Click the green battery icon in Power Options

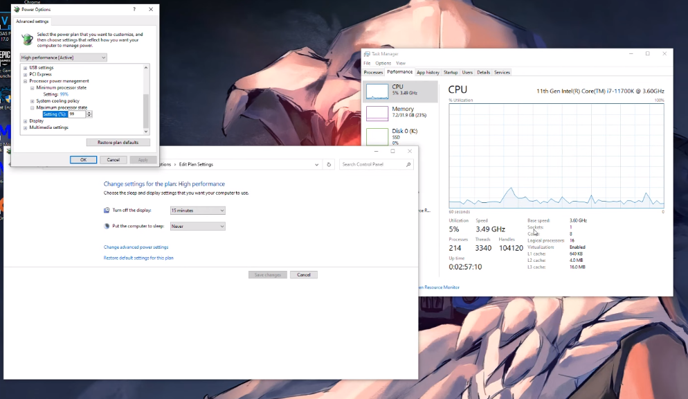[27, 39]
